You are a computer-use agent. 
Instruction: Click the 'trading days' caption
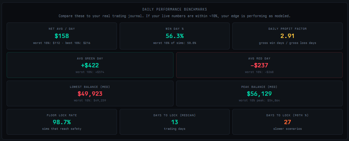pos(174,129)
